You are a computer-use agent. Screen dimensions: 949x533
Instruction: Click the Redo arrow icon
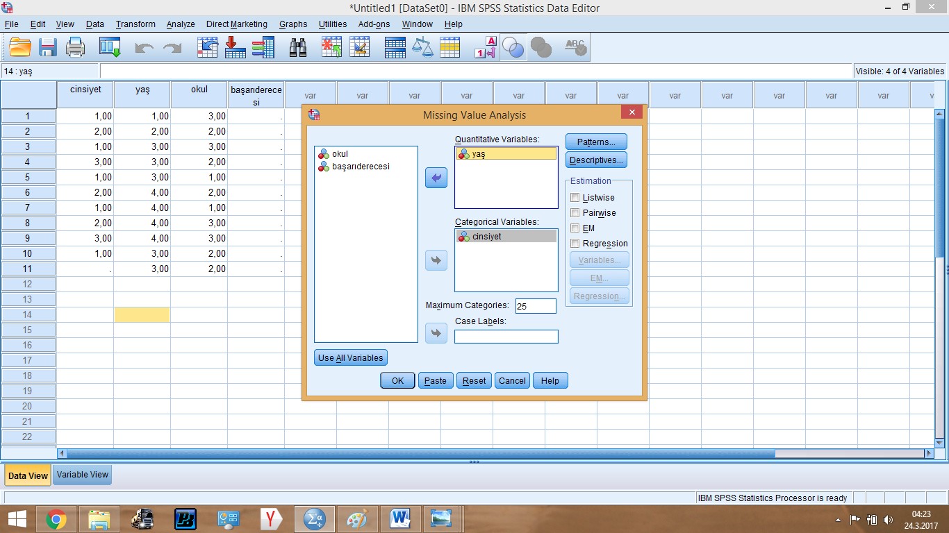click(x=172, y=48)
